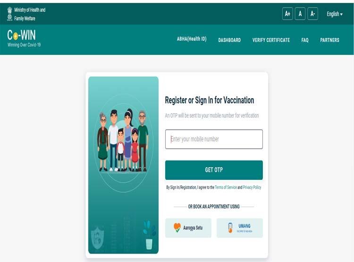Click the GET OTP button

(x=214, y=170)
